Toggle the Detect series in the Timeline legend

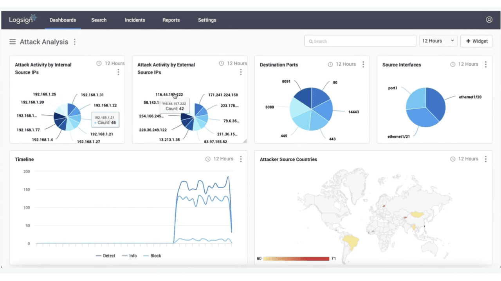(106, 256)
